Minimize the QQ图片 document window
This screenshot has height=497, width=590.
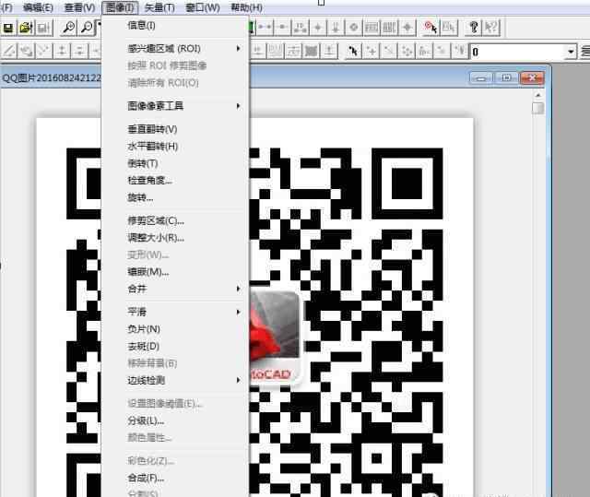[x=481, y=77]
